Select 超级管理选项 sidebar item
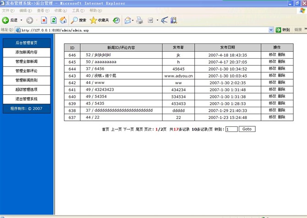 pos(27,90)
